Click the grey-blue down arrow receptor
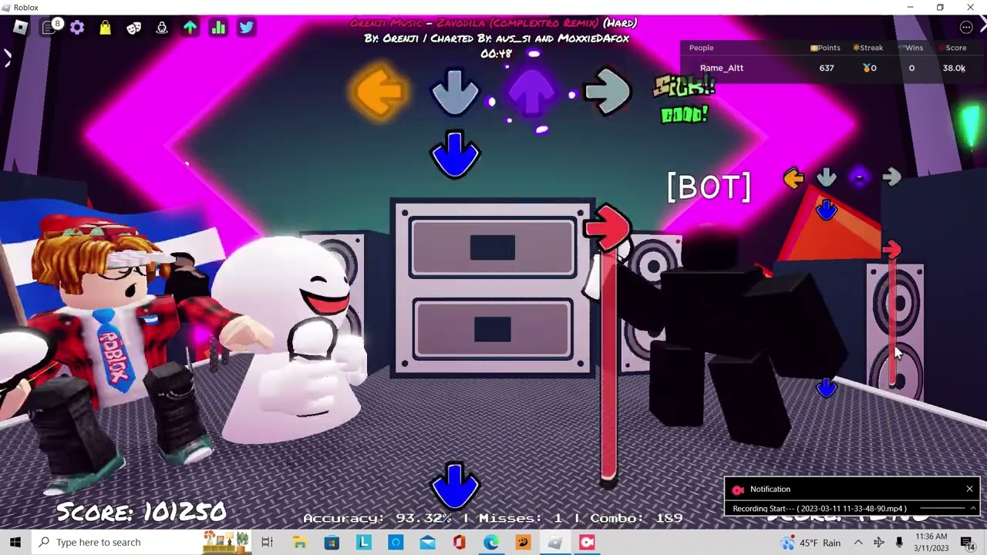This screenshot has height=555, width=987. [x=455, y=92]
